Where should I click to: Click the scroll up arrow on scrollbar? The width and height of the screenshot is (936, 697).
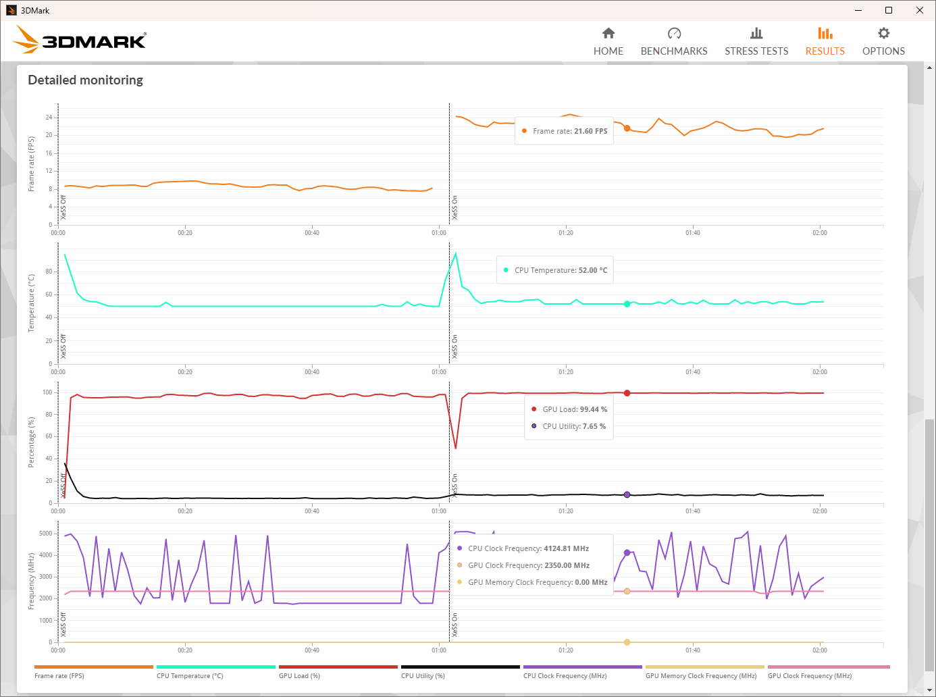point(929,68)
